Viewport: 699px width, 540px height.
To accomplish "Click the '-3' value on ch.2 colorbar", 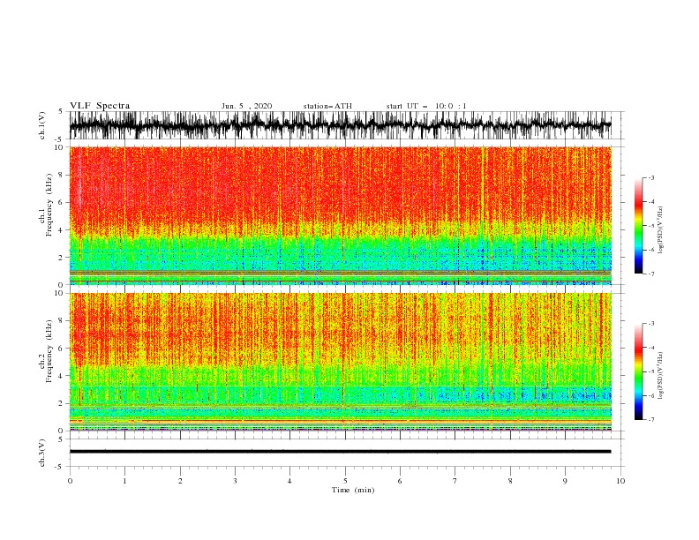I will point(650,324).
